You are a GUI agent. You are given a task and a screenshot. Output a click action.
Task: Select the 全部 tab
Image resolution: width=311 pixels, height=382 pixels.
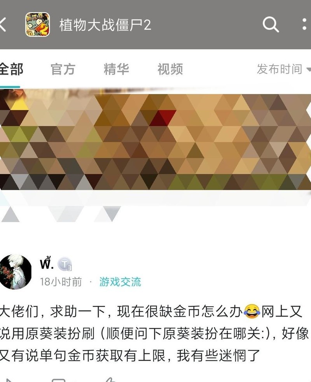pyautogui.click(x=11, y=69)
